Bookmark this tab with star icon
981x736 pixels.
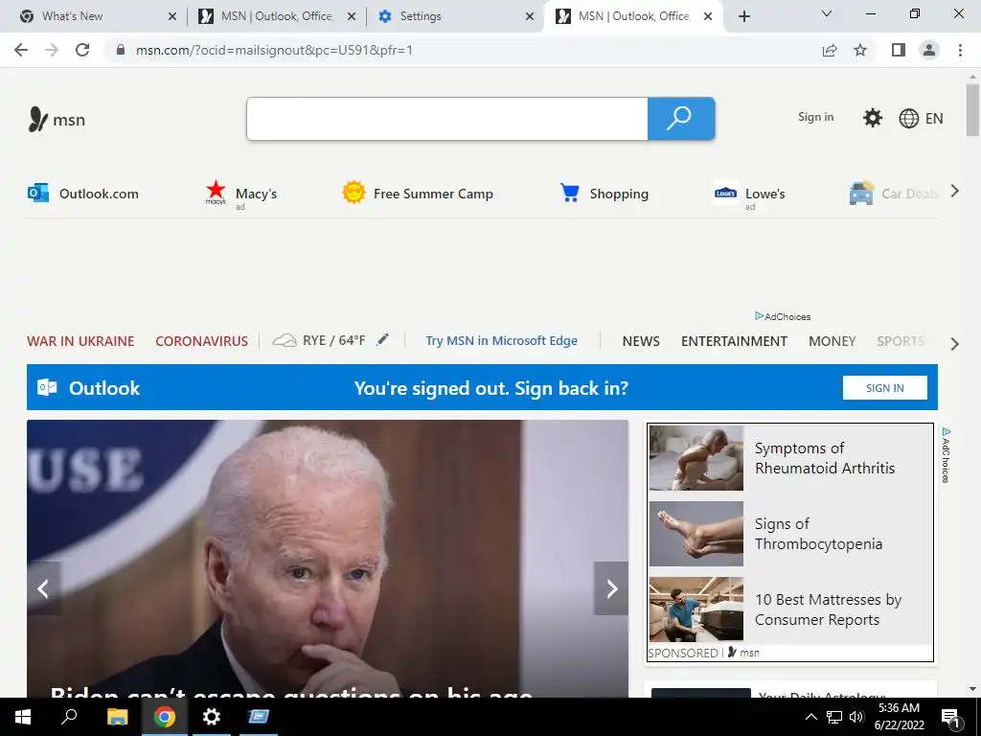pos(860,50)
